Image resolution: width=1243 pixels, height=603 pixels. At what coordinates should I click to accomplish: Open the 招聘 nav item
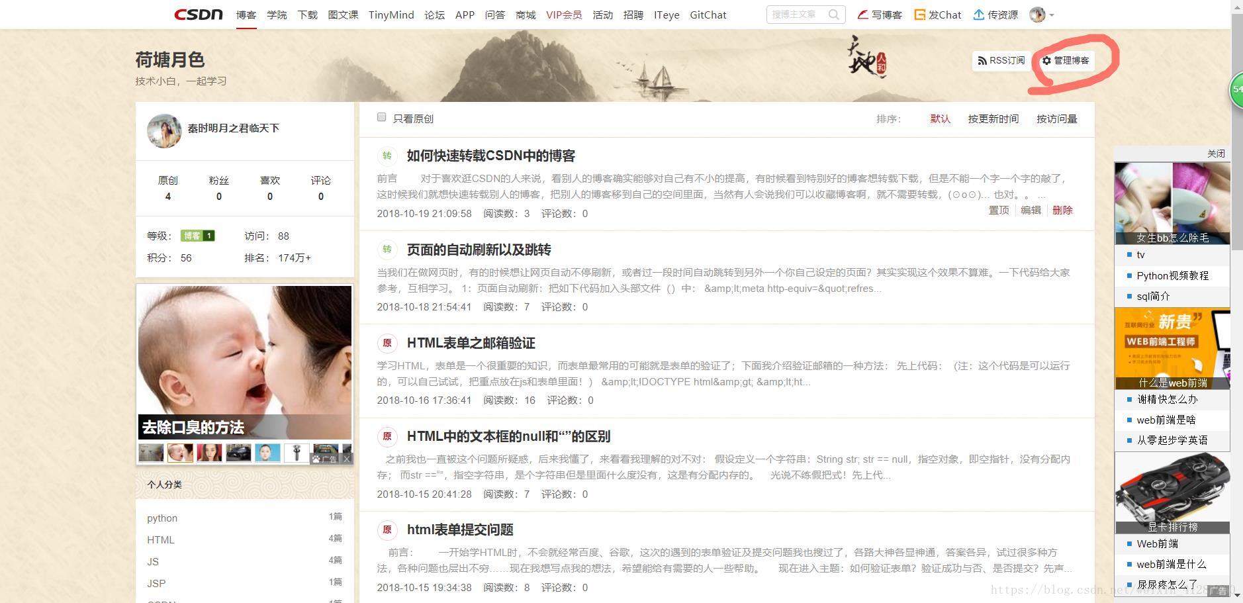coord(633,15)
